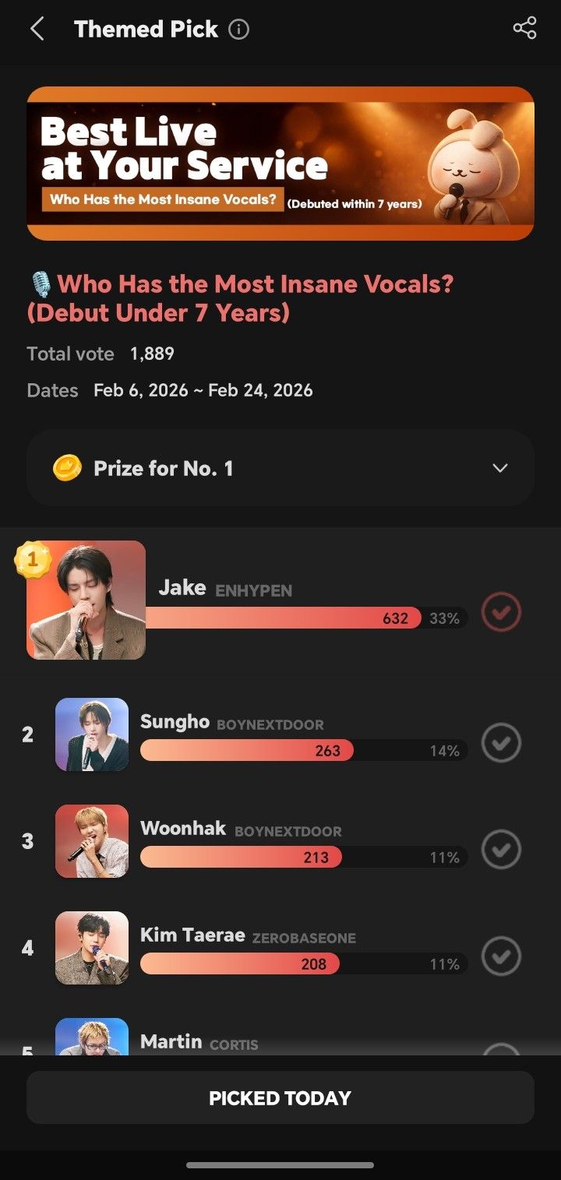Toggle the vote checkmark for Jake
Viewport: 561px width, 1180px height.
501,612
